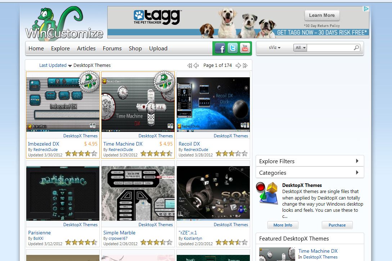Open the Shop menu item
The height and width of the screenshot is (261, 392).
[135, 49]
